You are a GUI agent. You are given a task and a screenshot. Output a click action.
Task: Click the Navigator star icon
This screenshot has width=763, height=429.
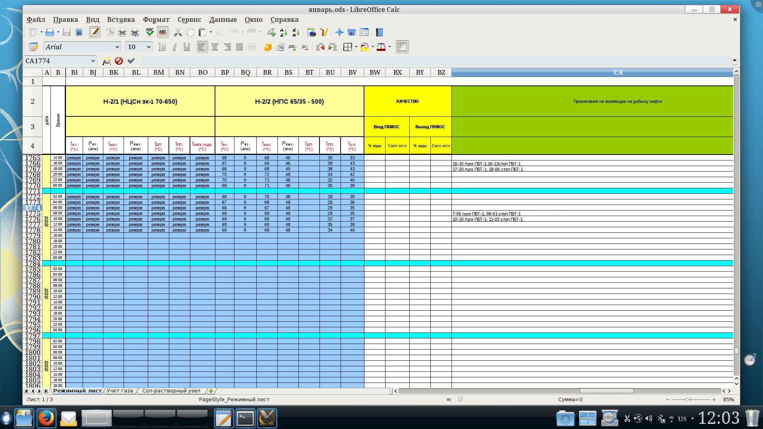click(x=339, y=33)
